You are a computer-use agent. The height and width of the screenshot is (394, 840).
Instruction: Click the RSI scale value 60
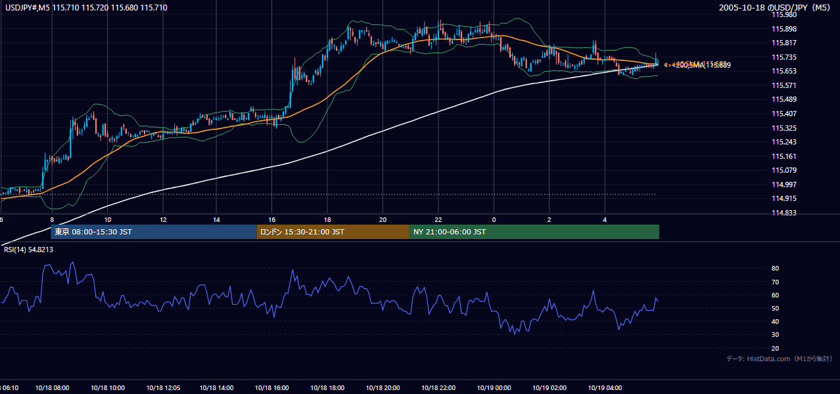pos(776,295)
